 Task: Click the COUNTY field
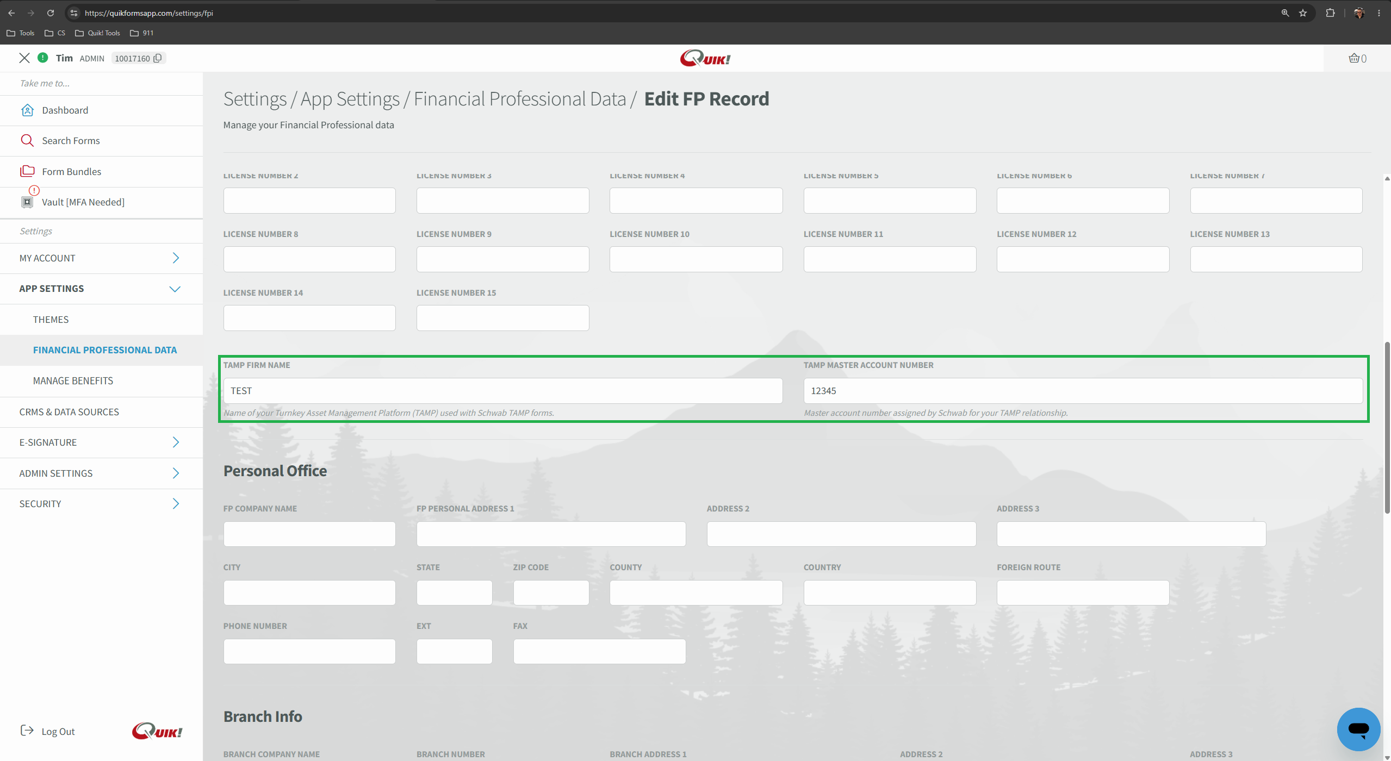696,593
